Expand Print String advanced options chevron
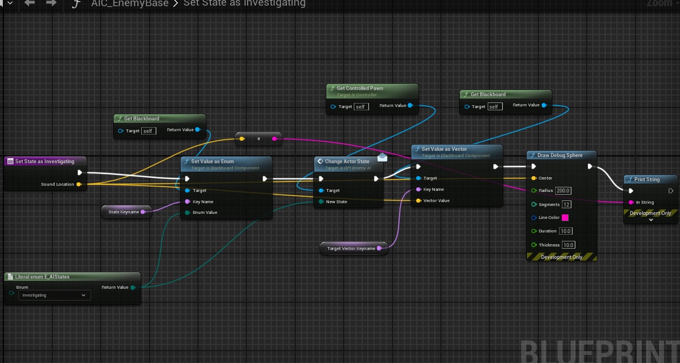Viewport: 680px width, 363px height. coord(651,220)
